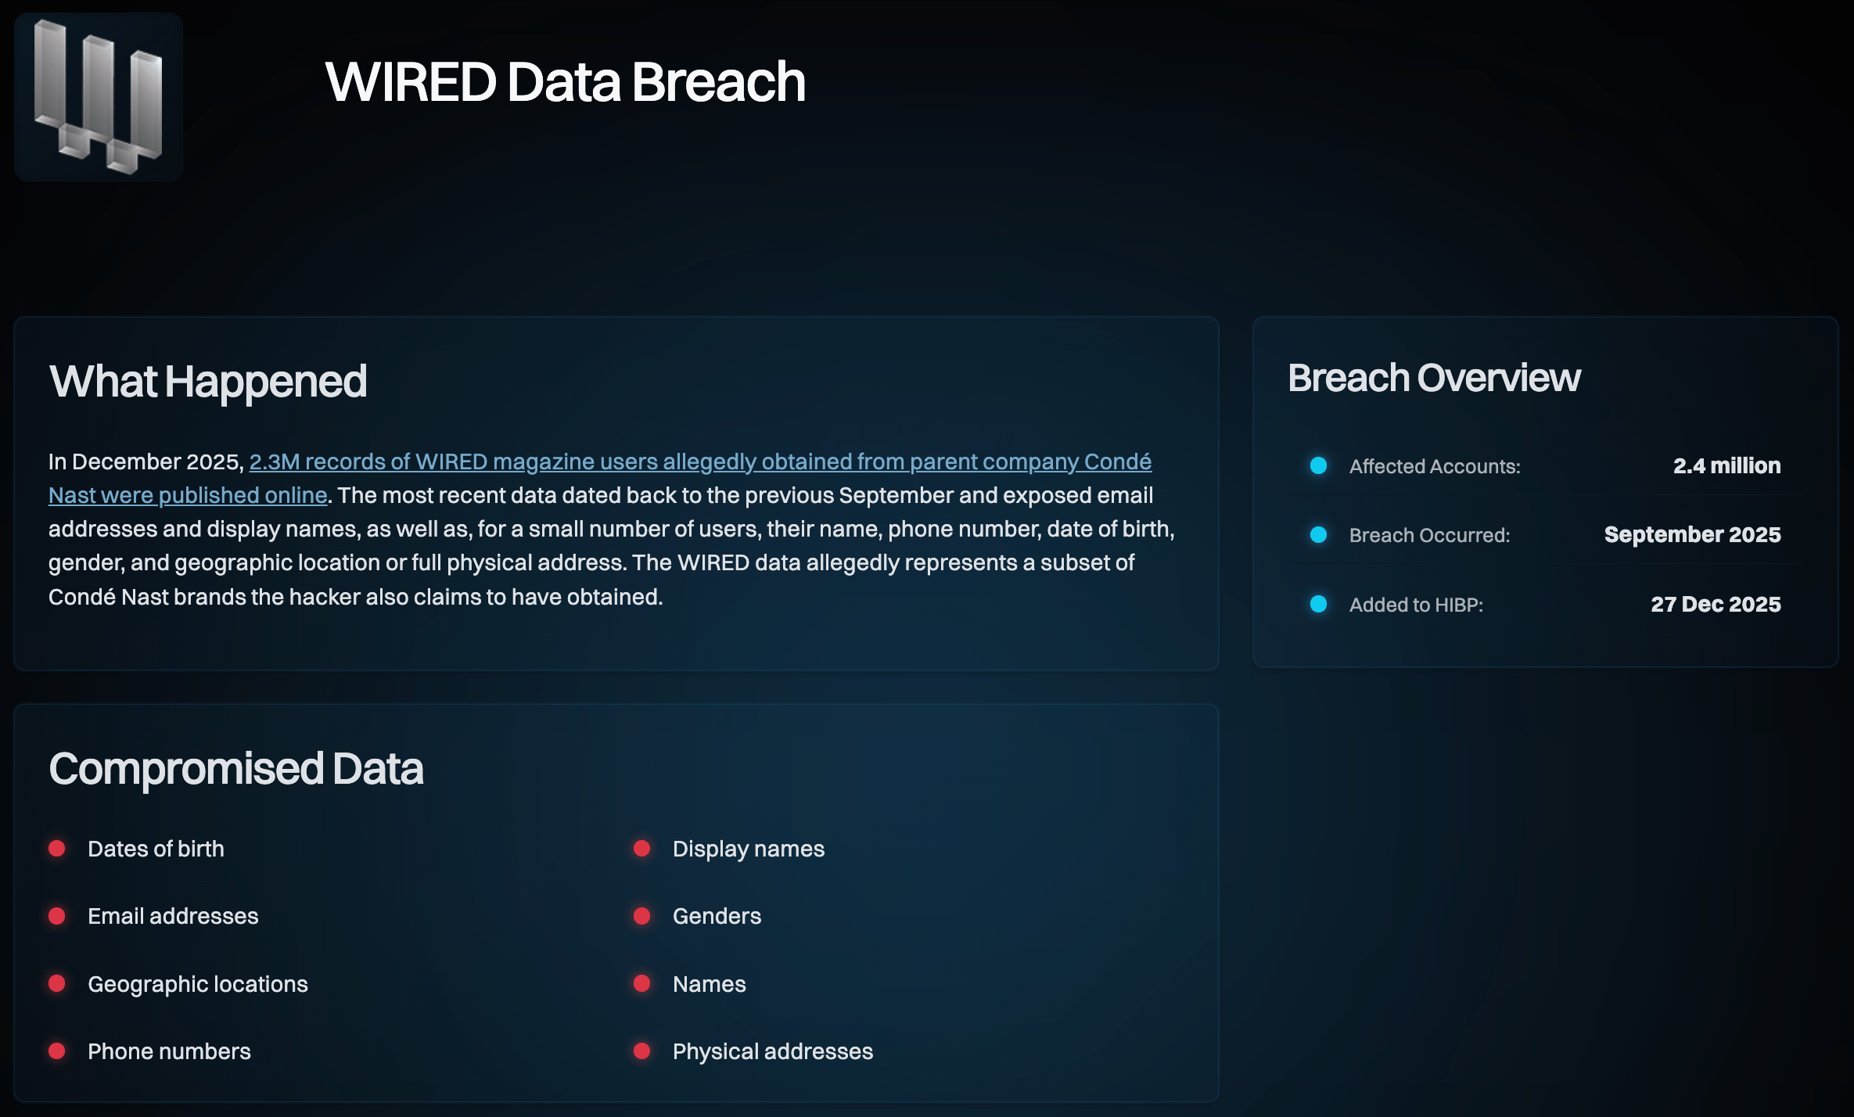Select the red bullet beside Dates of birth

point(58,849)
